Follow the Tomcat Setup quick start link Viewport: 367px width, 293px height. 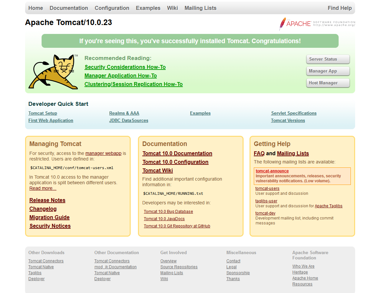(43, 113)
